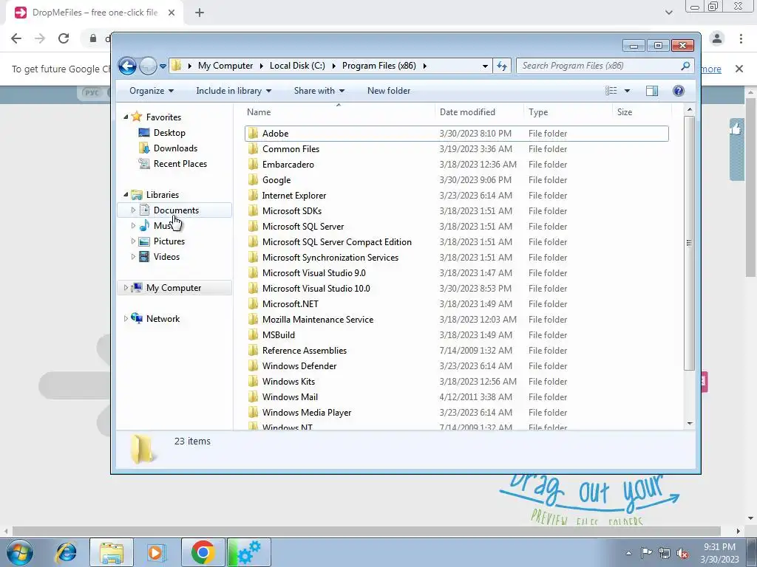The width and height of the screenshot is (757, 567).
Task: Select My Computer in the address breadcrumb
Action: (x=225, y=66)
